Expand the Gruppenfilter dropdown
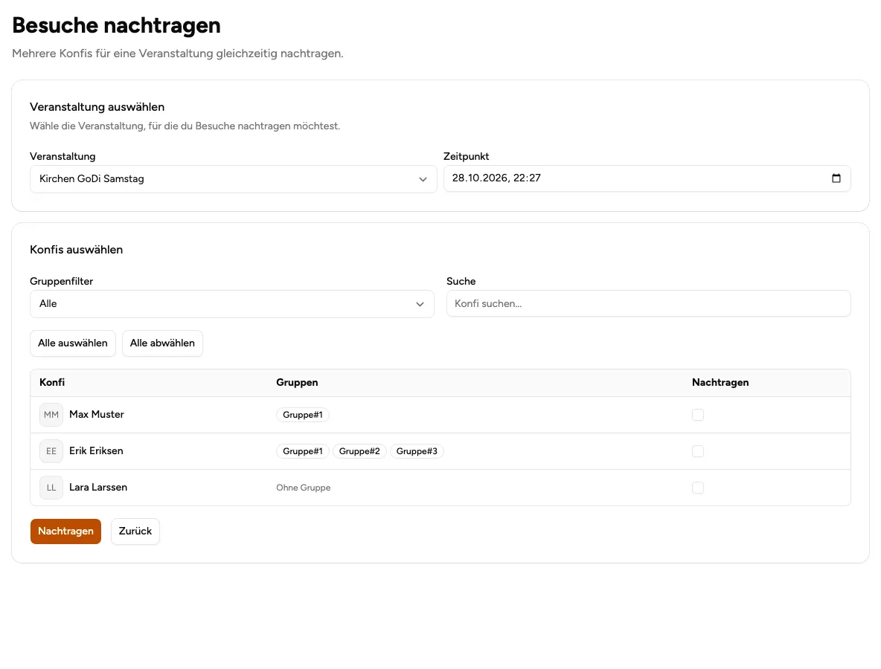Viewport: 881px width, 669px height. click(x=232, y=303)
